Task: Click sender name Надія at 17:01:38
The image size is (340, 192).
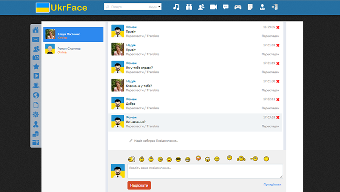Action: pyautogui.click(x=131, y=81)
